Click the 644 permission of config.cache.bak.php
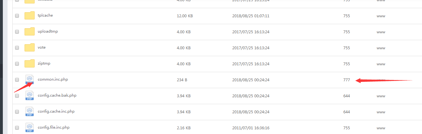The width and height of the screenshot is (422, 134). [346, 96]
